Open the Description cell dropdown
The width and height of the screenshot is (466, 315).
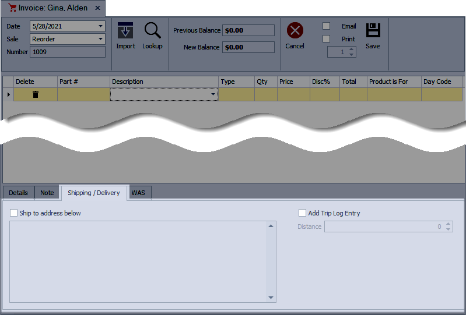coord(213,94)
